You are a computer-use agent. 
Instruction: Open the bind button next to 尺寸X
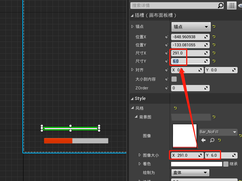166,53
